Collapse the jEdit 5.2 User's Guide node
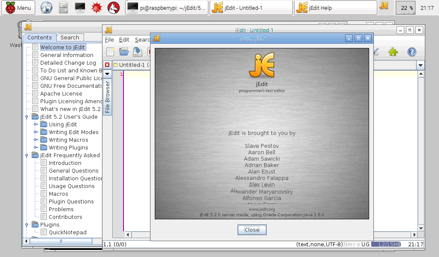Screen dimensions: 439x257 coord(27,117)
